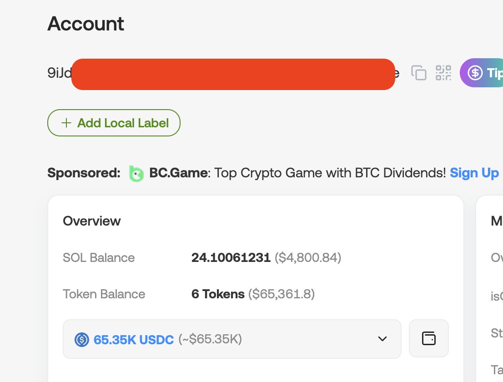The image size is (503, 382).
Task: Click Add Local Label button
Action: [x=114, y=123]
